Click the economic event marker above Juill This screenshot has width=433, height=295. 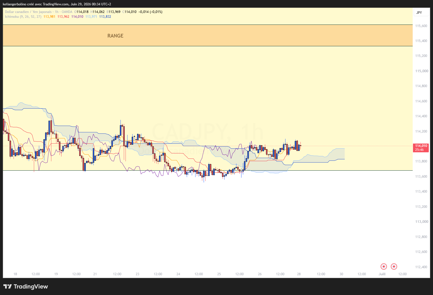pyautogui.click(x=383, y=267)
